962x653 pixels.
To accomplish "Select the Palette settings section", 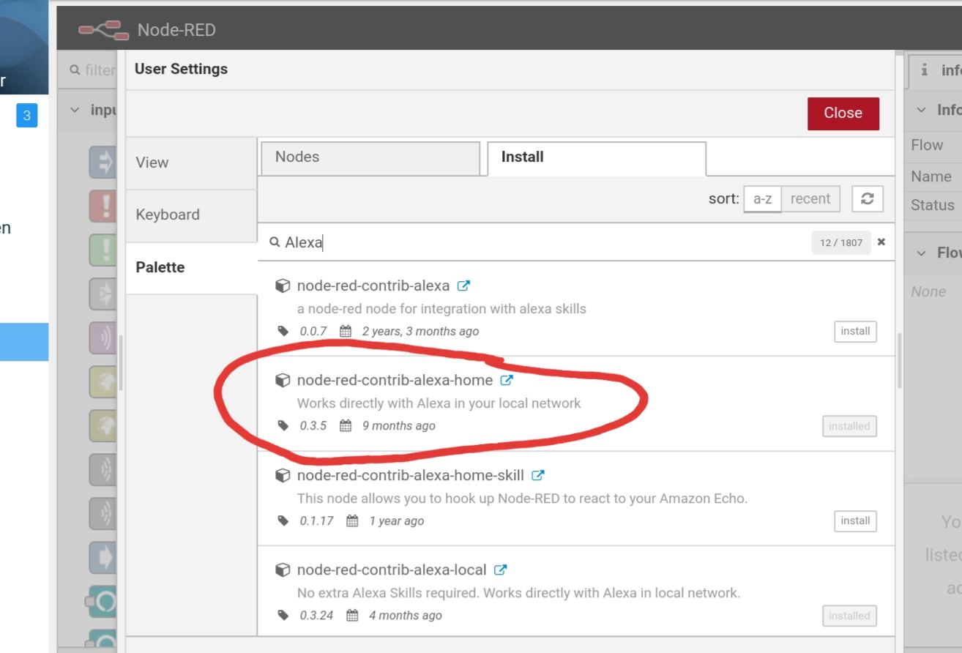I will (191, 268).
